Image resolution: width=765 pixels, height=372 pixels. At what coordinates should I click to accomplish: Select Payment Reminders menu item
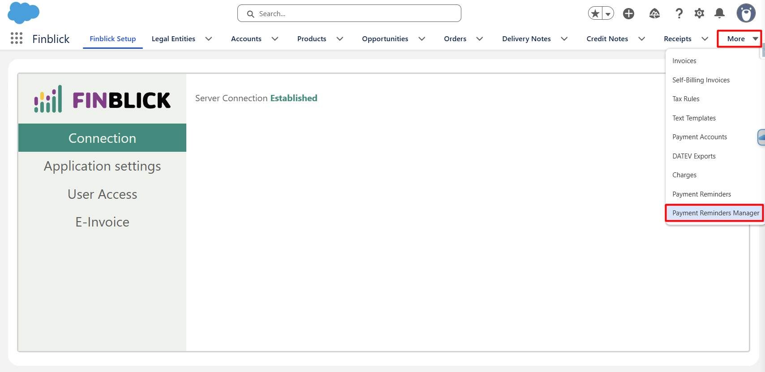tap(715, 194)
